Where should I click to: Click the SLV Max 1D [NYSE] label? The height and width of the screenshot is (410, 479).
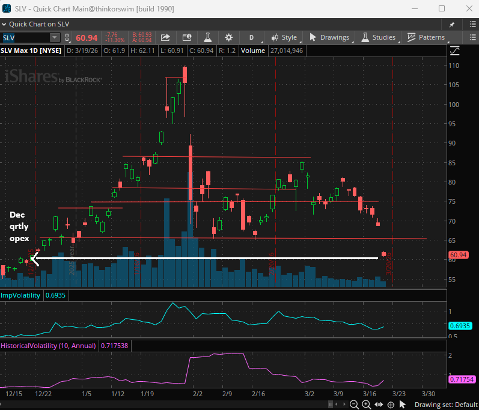pyautogui.click(x=31, y=50)
